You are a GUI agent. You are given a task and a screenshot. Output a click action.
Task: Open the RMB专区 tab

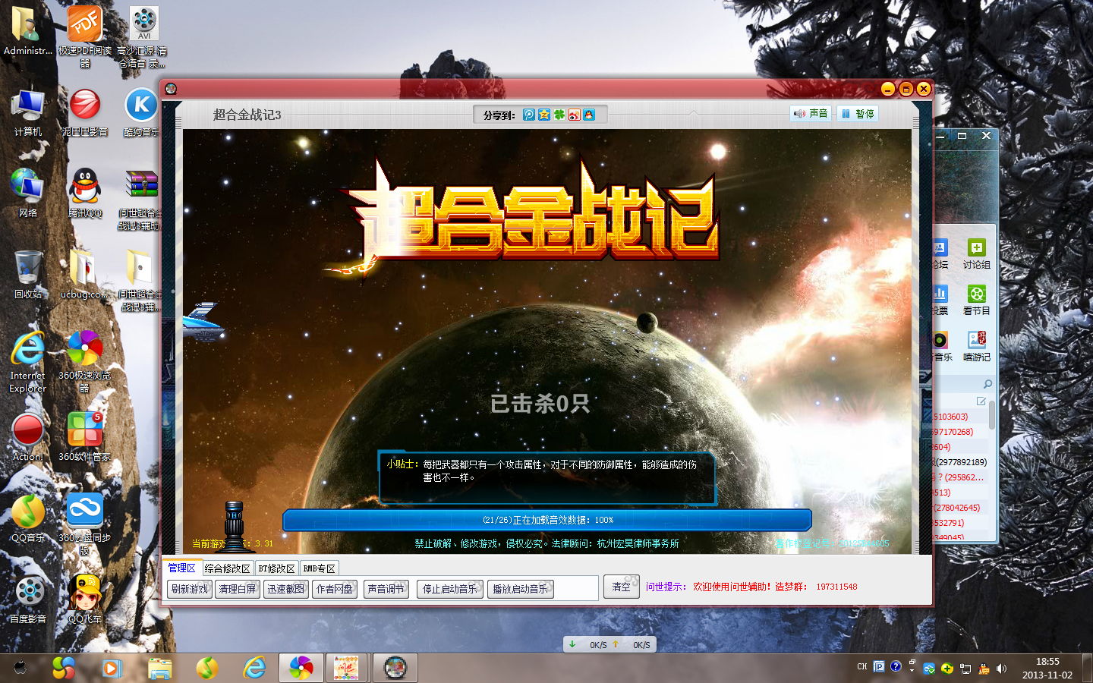(x=320, y=568)
